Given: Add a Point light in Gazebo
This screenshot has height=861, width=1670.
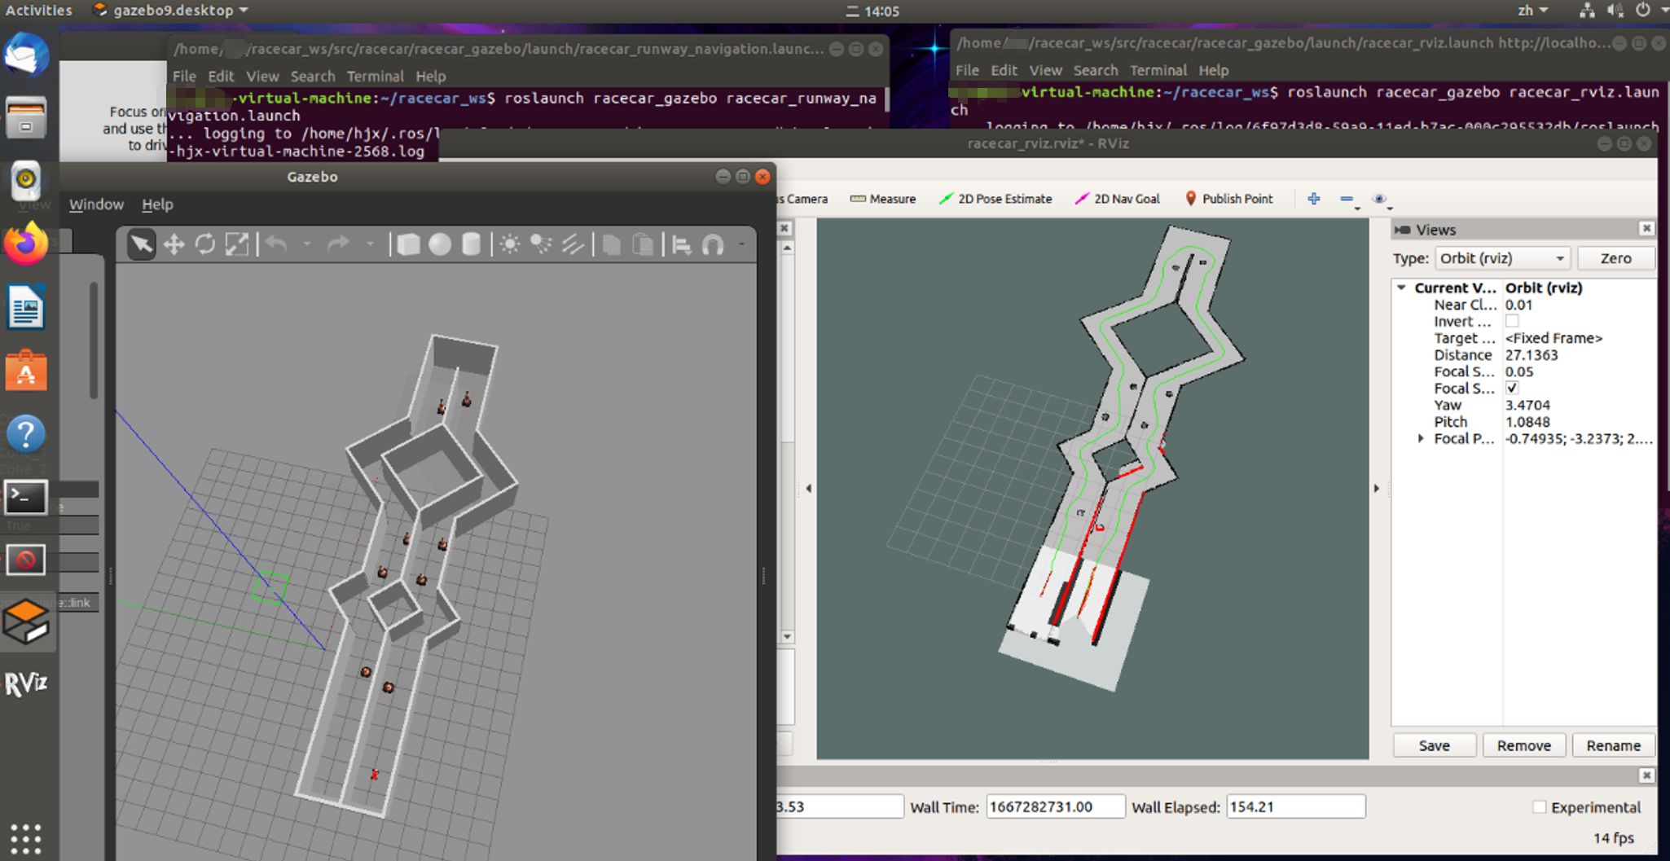Looking at the screenshot, I should pyautogui.click(x=510, y=244).
